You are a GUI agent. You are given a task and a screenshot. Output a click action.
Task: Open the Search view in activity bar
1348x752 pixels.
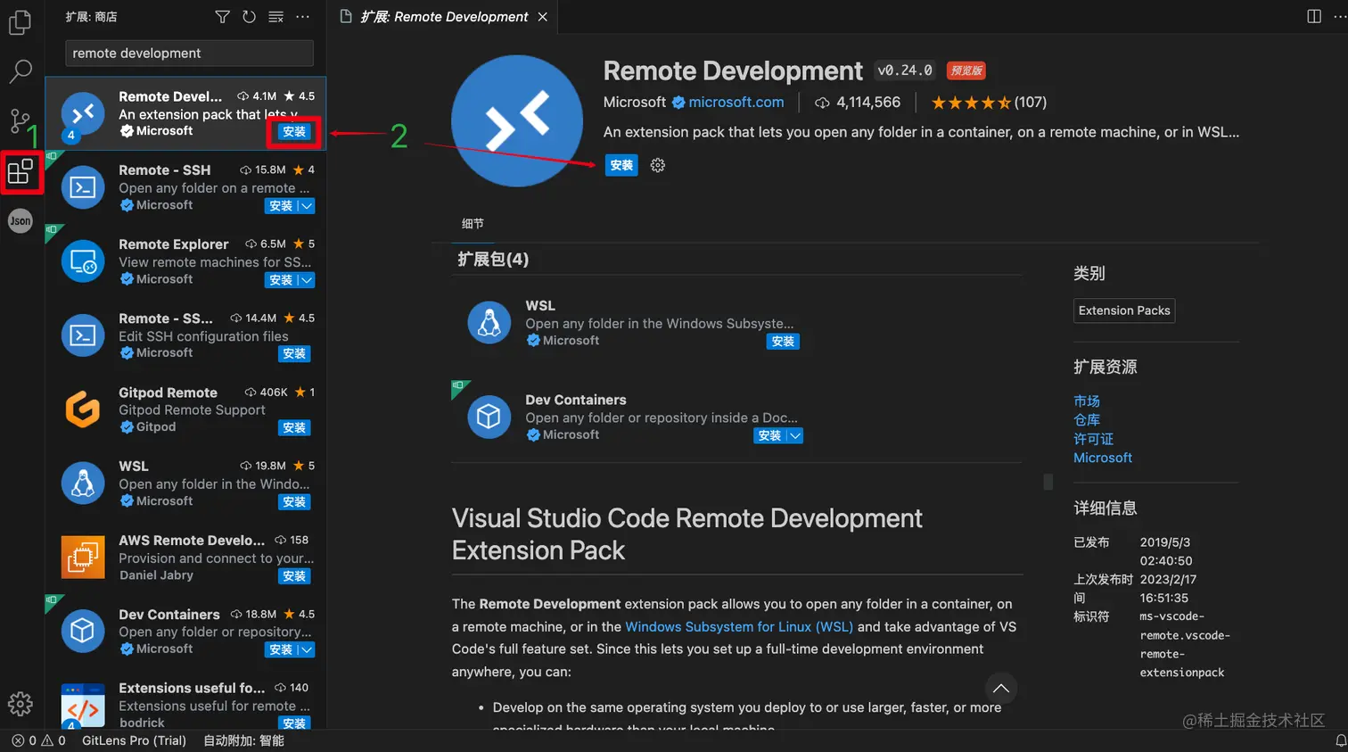click(20, 71)
